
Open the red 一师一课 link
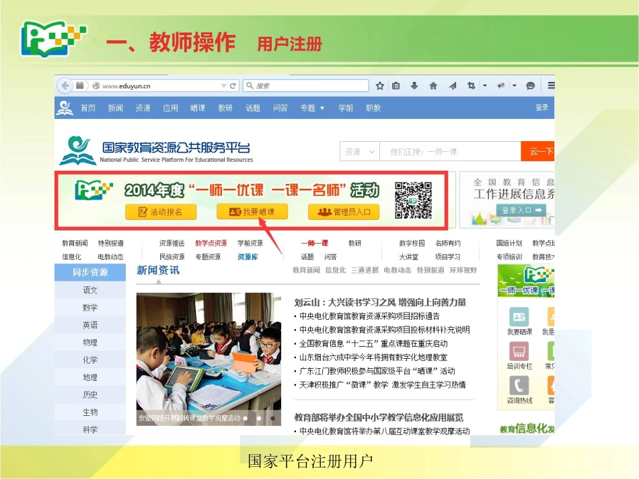click(315, 243)
